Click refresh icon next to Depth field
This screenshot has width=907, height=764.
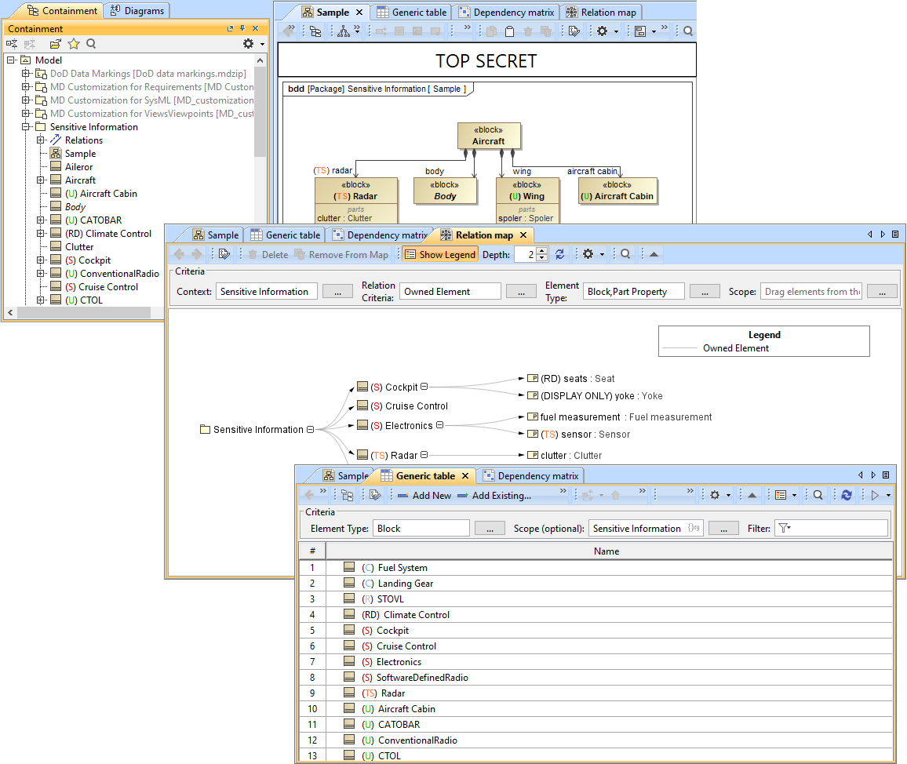click(x=559, y=254)
